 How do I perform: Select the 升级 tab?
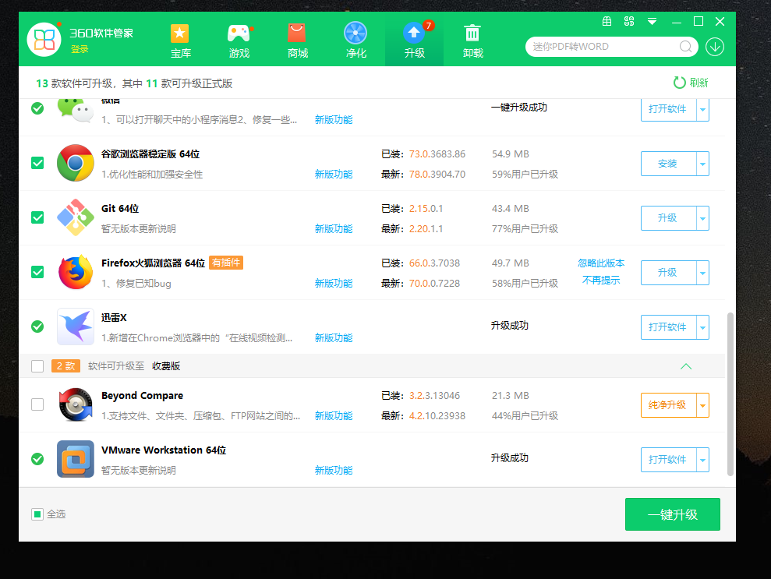(x=414, y=40)
